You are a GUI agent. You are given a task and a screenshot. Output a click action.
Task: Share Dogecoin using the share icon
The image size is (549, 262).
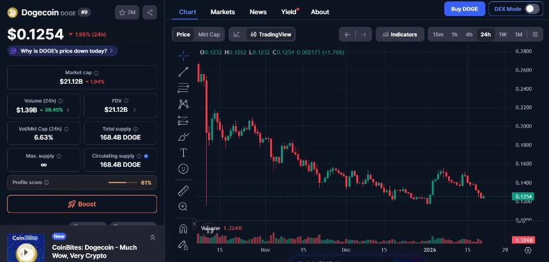tap(149, 12)
